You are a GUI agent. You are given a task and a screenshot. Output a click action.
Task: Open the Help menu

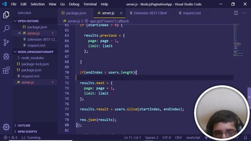pos(104,4)
